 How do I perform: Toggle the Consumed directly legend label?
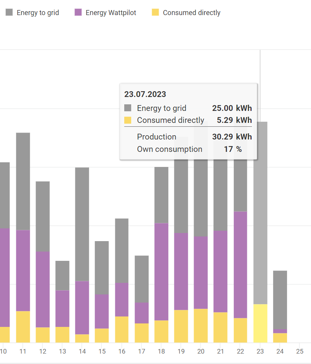point(191,13)
